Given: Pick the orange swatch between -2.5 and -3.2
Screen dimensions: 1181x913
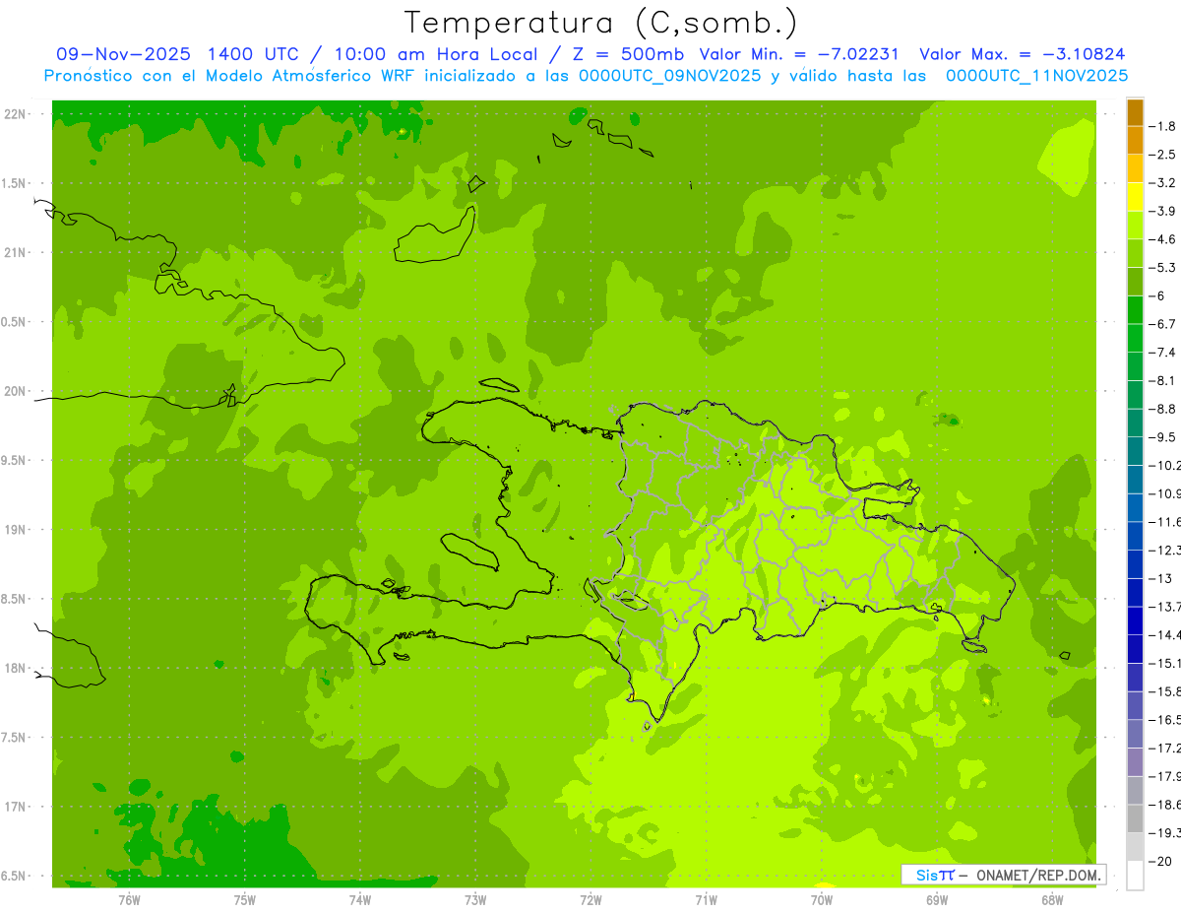Looking at the screenshot, I should click(x=1135, y=168).
